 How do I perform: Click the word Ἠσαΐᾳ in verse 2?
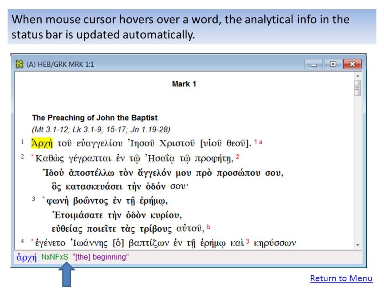(160, 158)
